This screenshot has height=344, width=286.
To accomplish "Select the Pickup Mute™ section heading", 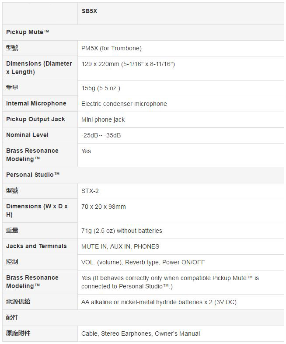I will point(28,32).
